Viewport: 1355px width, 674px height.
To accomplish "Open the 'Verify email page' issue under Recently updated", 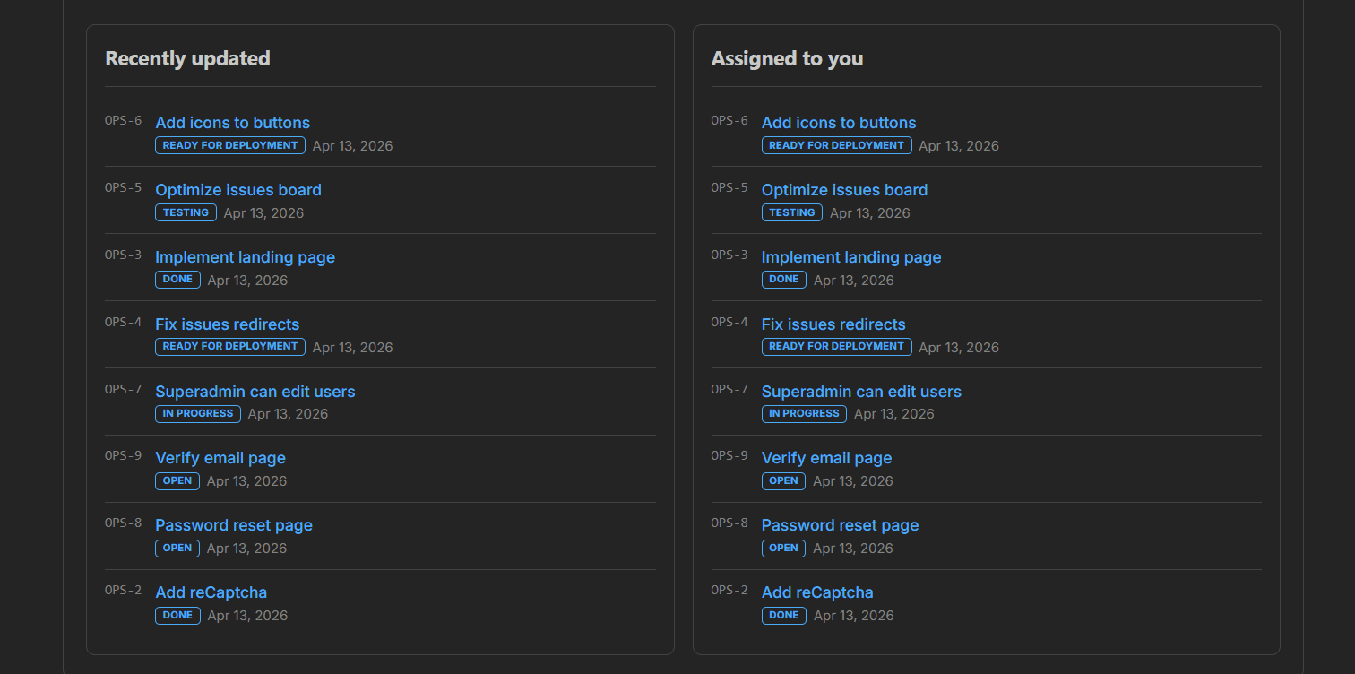I will pos(220,458).
